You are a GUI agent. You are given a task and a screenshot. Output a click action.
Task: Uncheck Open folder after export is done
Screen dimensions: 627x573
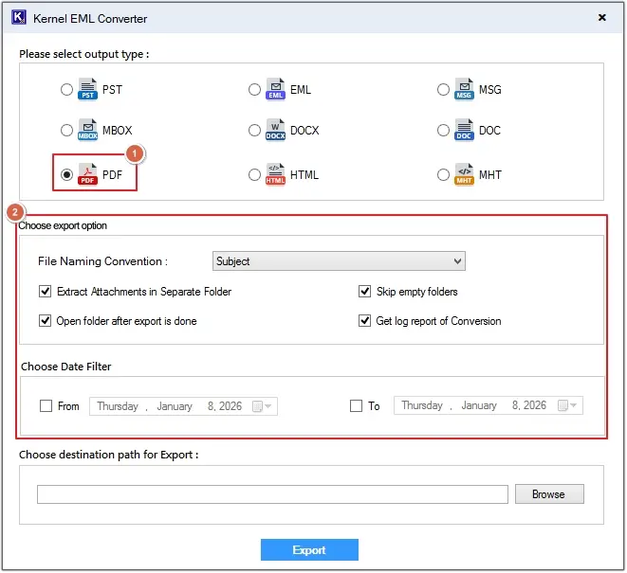[46, 321]
